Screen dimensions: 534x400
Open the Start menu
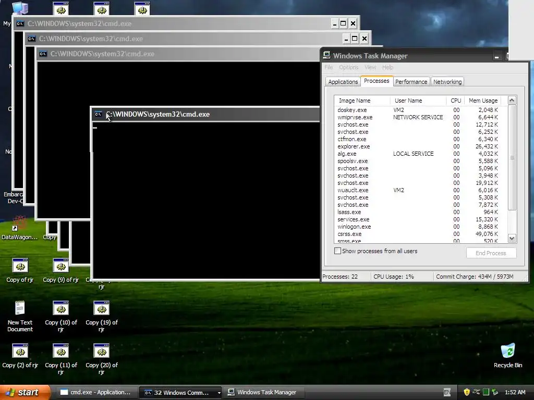25,392
